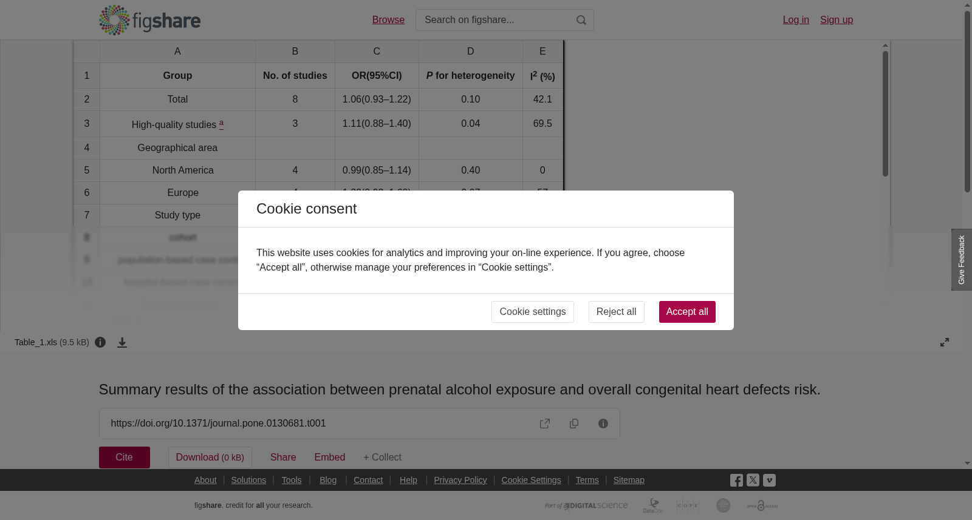Click Log in
972x520 pixels.
click(796, 20)
